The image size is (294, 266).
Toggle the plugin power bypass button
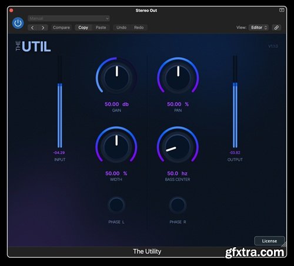point(18,23)
